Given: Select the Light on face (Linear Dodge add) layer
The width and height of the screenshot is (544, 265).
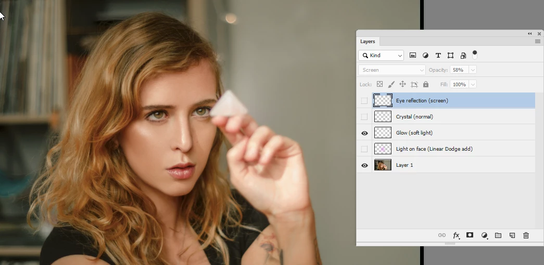Looking at the screenshot, I should (434, 149).
